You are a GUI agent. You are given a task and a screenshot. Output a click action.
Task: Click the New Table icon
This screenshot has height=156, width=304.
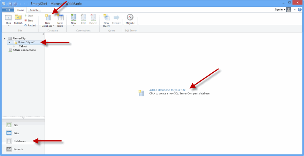(60, 17)
